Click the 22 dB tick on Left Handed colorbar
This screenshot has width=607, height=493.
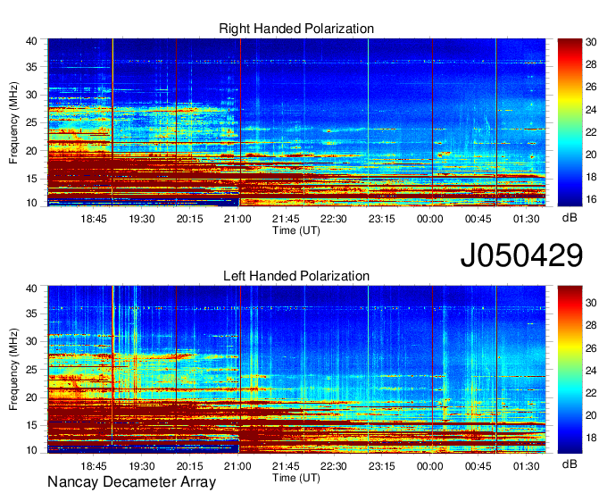click(x=591, y=393)
